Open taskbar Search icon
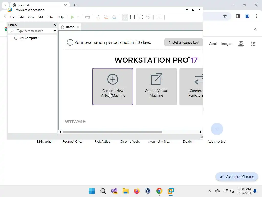Screen dimensions: 262x197 tap(103, 191)
